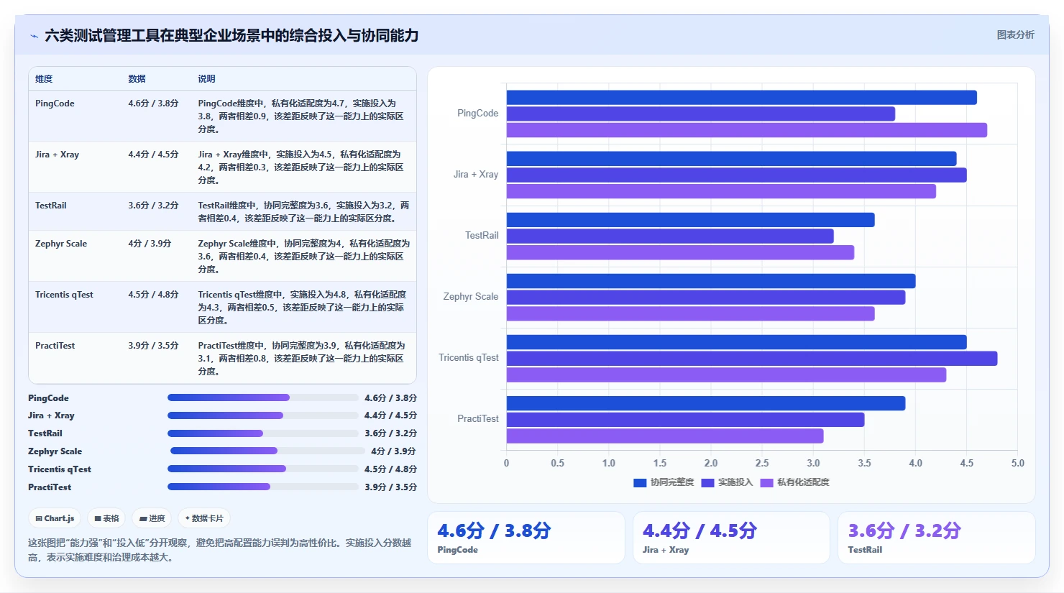Image resolution: width=1064 pixels, height=593 pixels.
Task: Click the Tricentis qTest label on the chart's vertical axis
Action: (469, 358)
